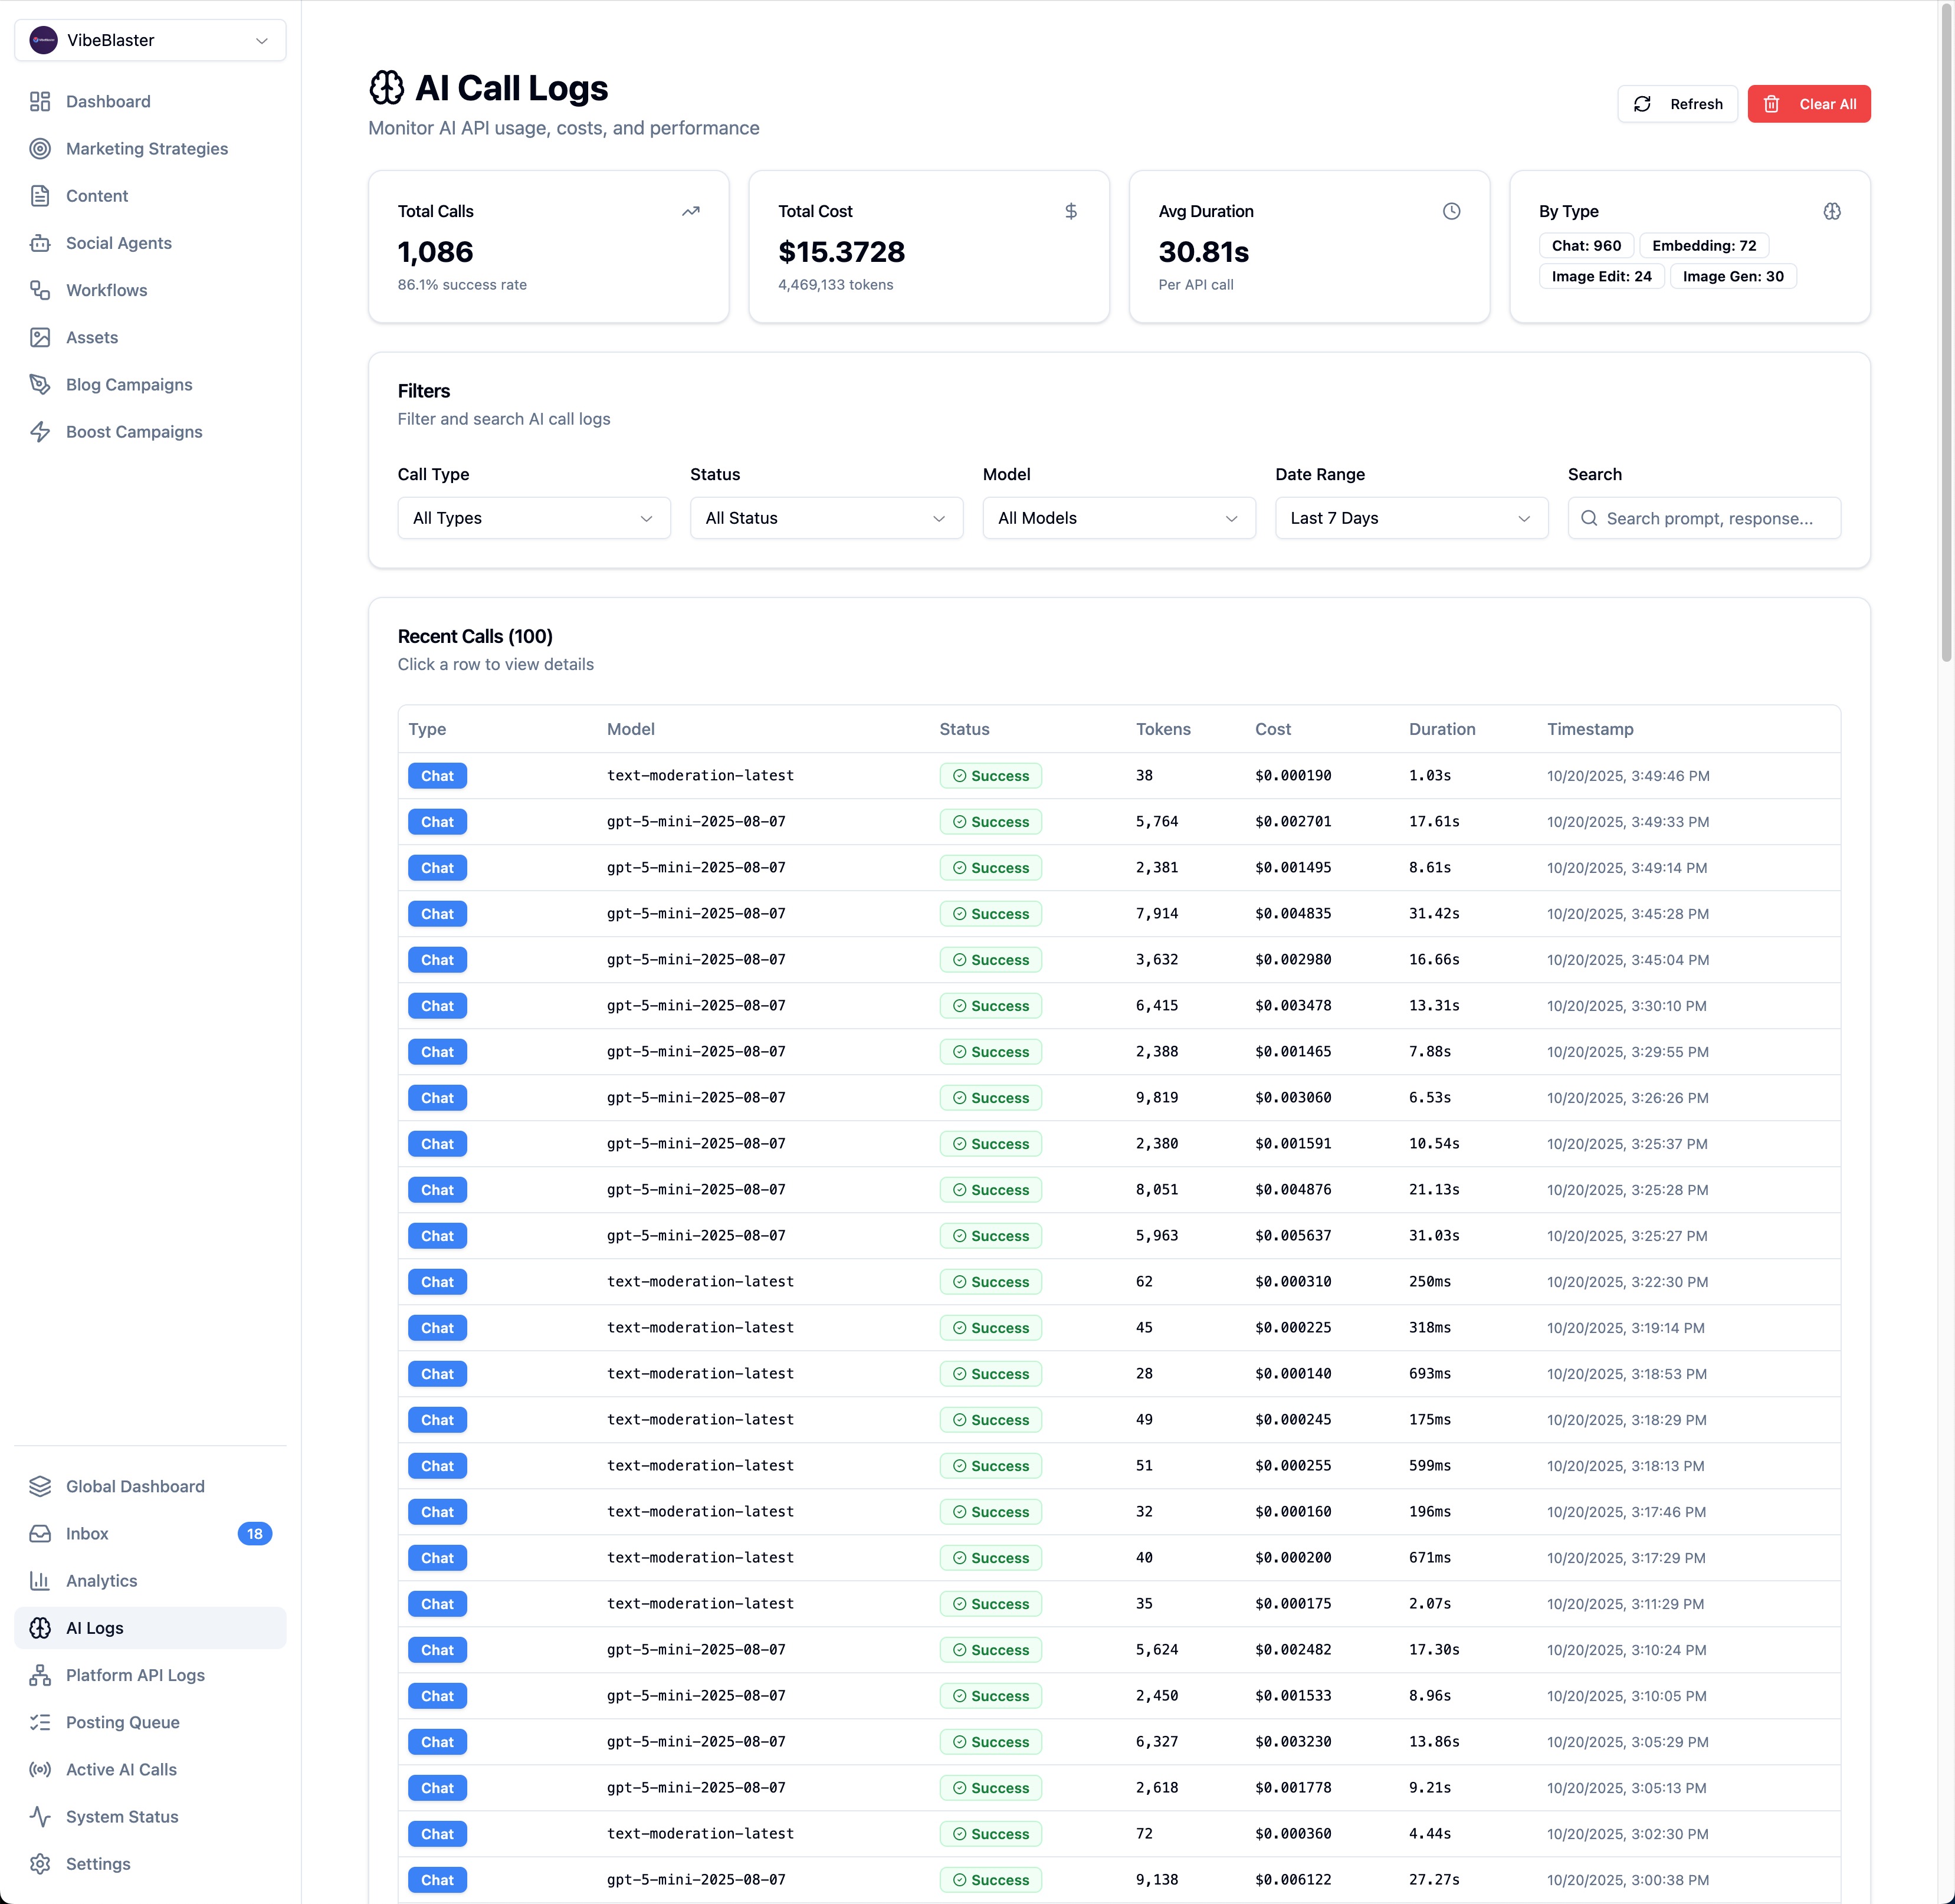Open Social Agents via its briefcase icon

(x=40, y=243)
